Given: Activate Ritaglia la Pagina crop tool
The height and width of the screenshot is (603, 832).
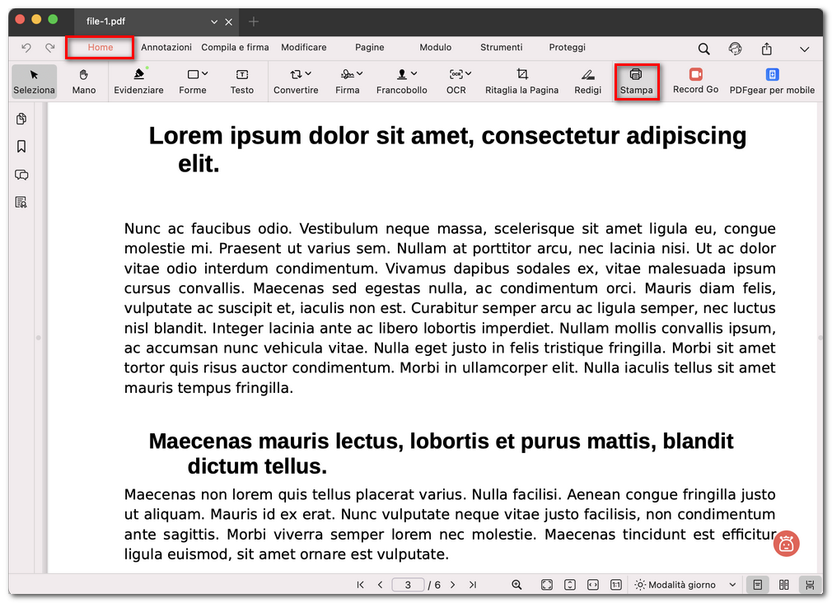Looking at the screenshot, I should [x=521, y=81].
